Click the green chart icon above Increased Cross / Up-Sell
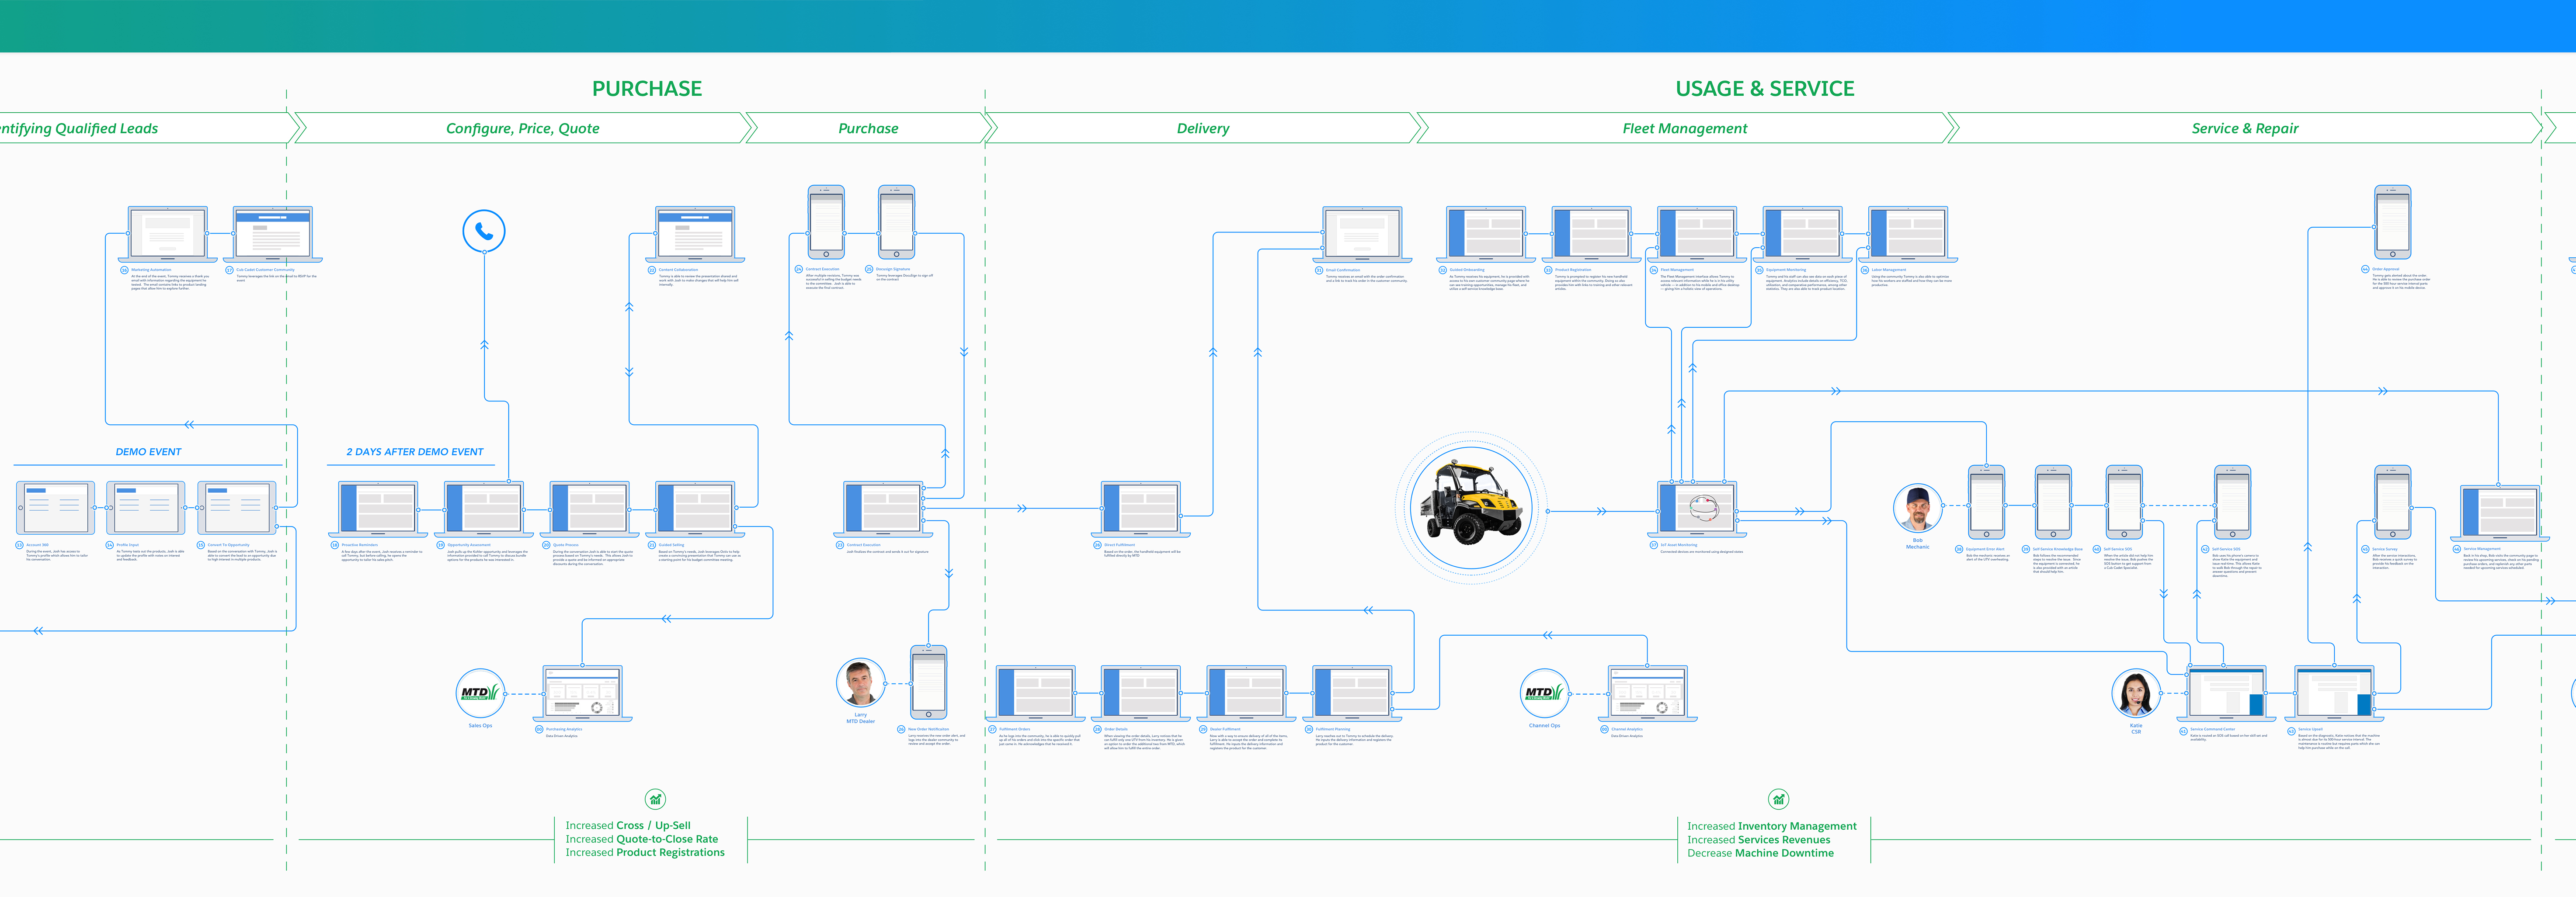The image size is (2576, 897). [x=655, y=799]
